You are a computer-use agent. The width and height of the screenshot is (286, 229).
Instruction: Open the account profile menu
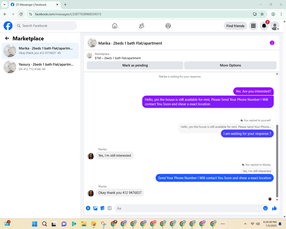(275, 26)
